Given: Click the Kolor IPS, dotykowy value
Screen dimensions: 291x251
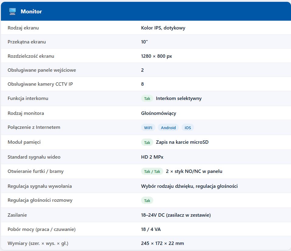Looking at the screenshot, I should click(163, 28).
